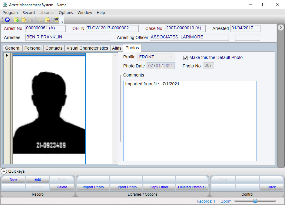Adjust the Zoom slider in the status bar

(255, 201)
